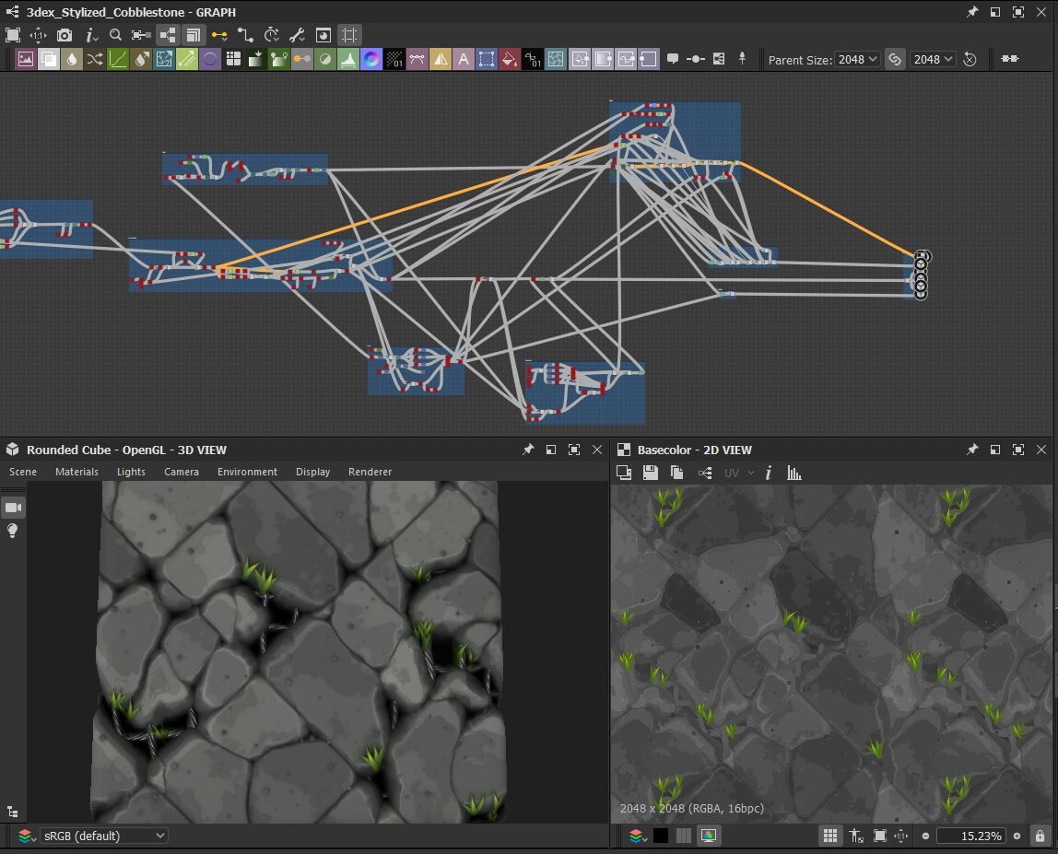Toggle the parent size link between width and height
Image resolution: width=1058 pixels, height=854 pixels.
coord(894,59)
